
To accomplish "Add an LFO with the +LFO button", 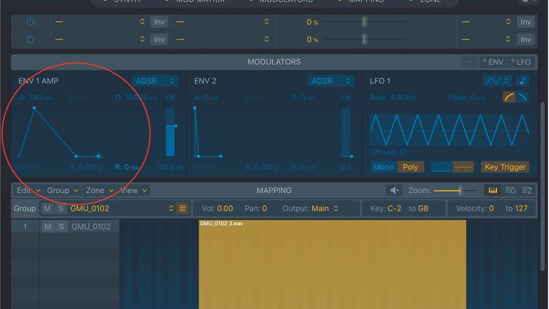I will 521,62.
